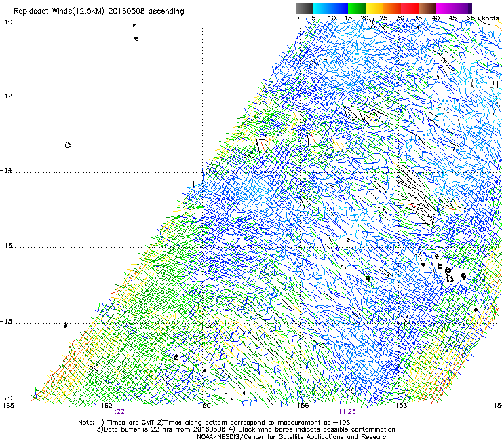The width and height of the screenshot is (502, 441).
Task: Click the cyan segment of the wind speed color bar
Action: click(321, 8)
